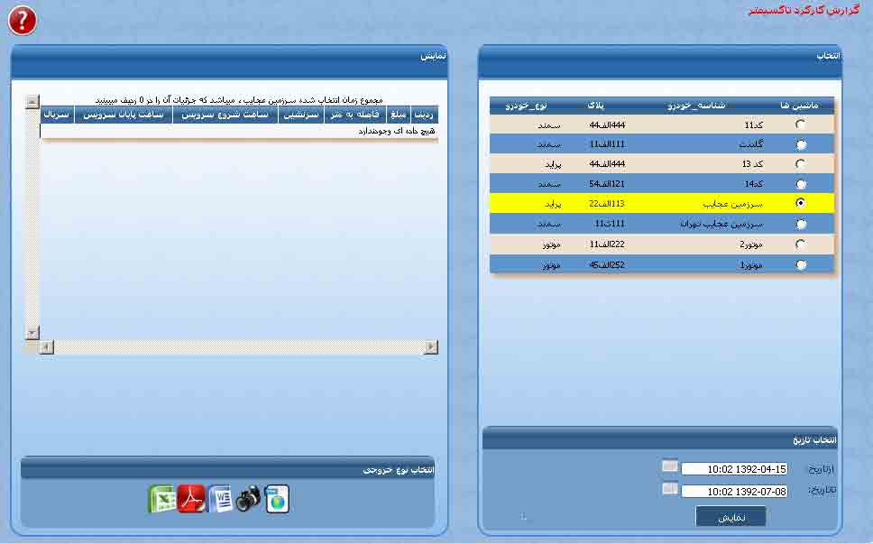Export the report as PDF

point(191,499)
